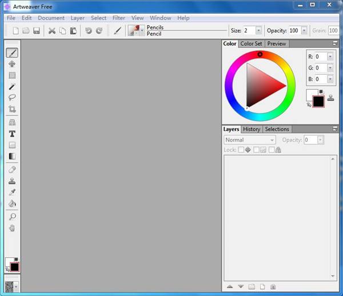Click the clone color stamp icon in the Color panel
Screen dimensions: 343x296
pos(331,98)
